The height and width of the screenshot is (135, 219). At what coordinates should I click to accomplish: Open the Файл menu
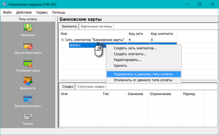(x=8, y=12)
